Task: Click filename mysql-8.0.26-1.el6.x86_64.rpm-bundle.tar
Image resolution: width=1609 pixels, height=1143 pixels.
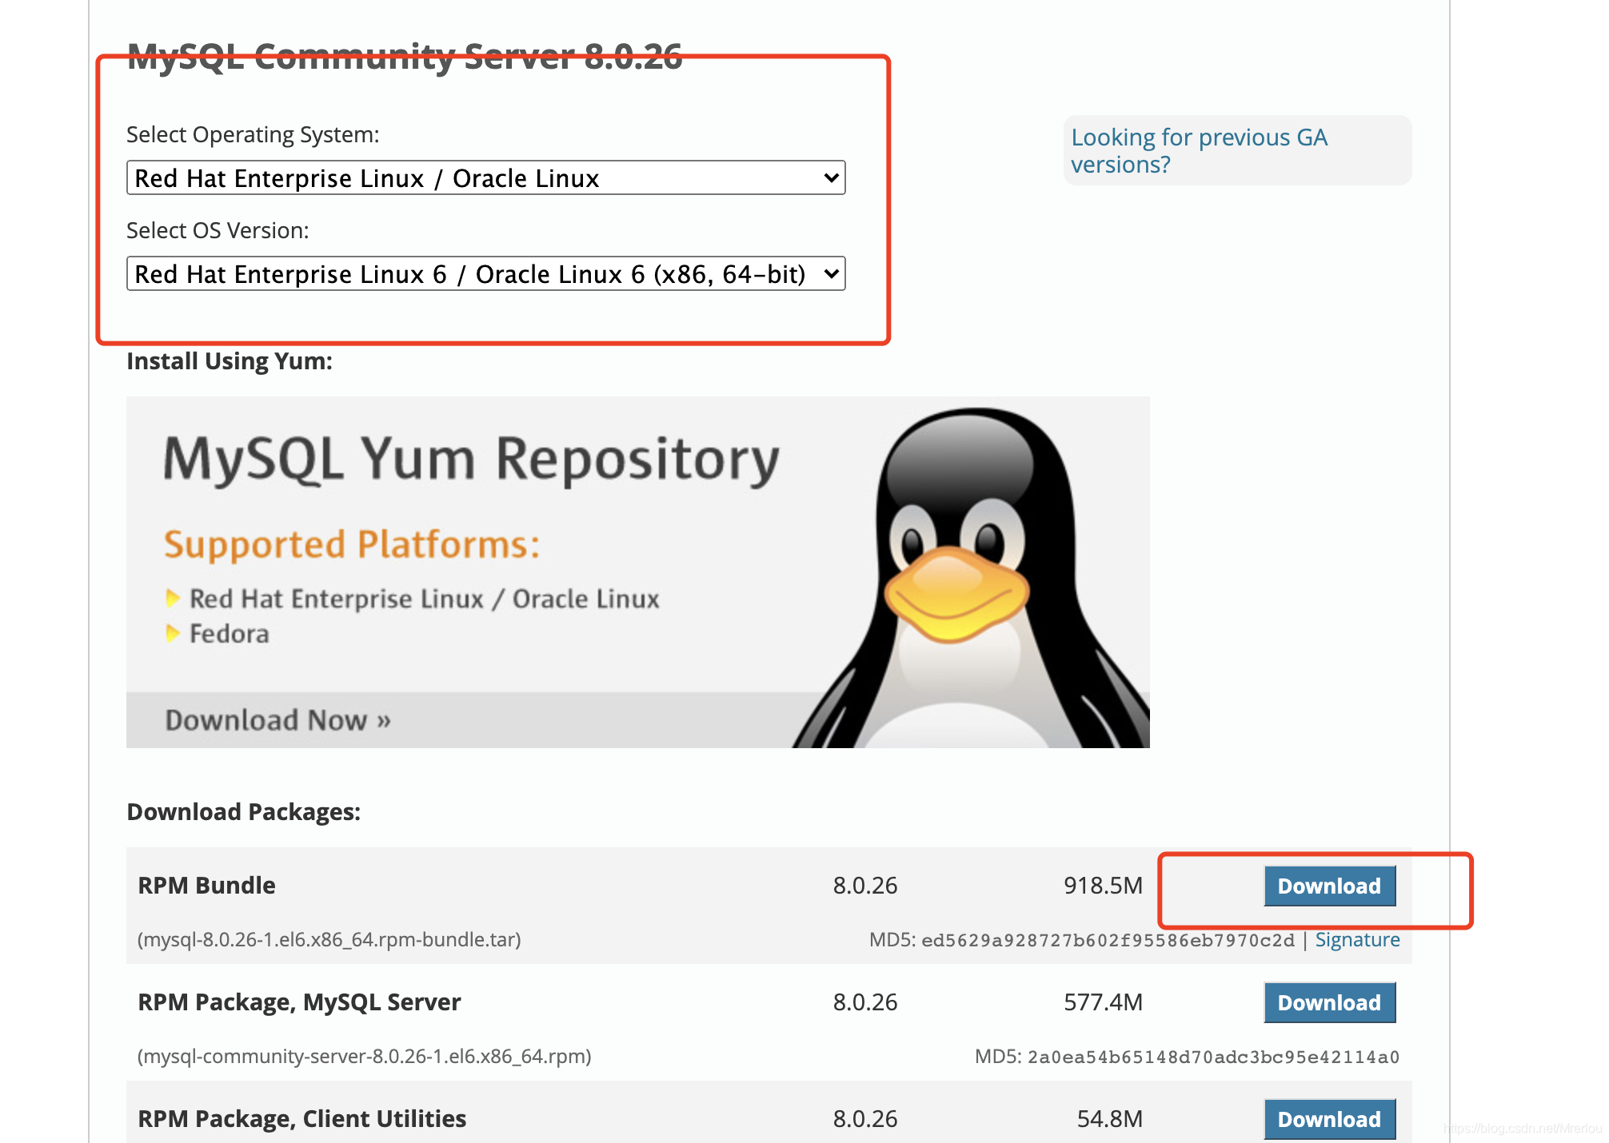Action: (x=329, y=939)
